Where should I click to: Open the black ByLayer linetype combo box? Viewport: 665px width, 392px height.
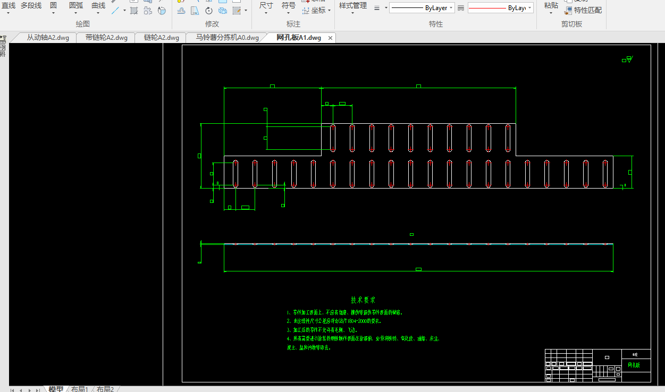point(422,8)
